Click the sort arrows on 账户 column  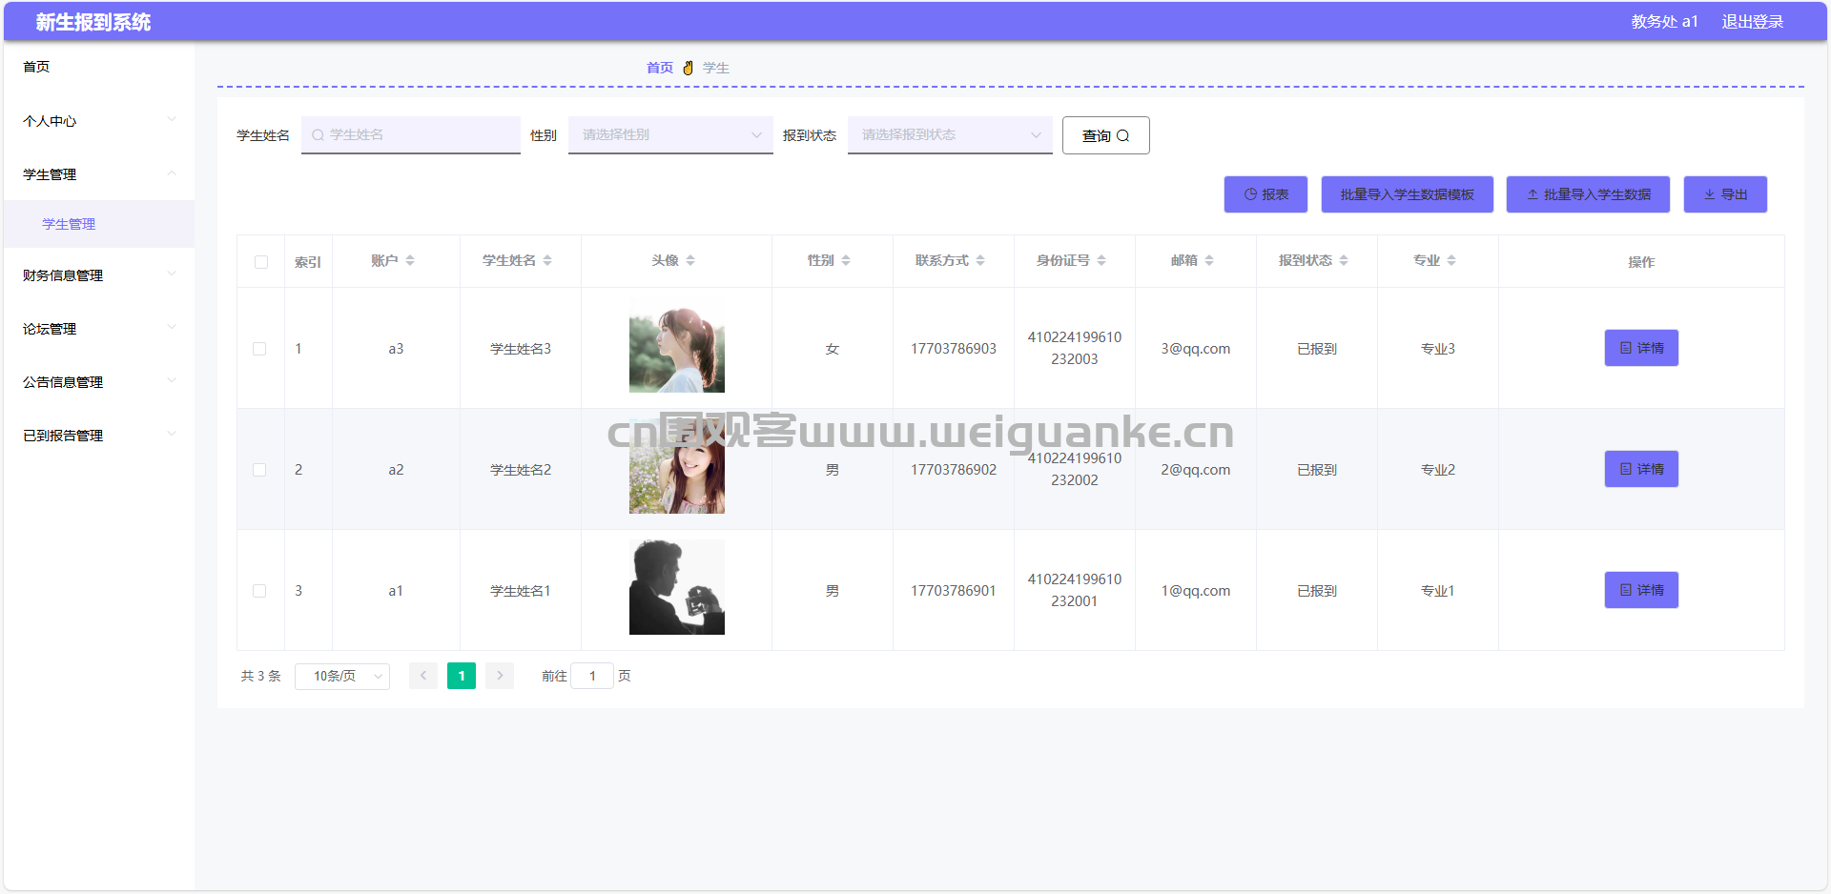click(410, 260)
